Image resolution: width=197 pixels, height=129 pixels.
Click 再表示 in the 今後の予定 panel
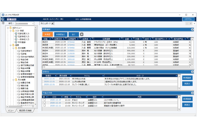[187, 105]
